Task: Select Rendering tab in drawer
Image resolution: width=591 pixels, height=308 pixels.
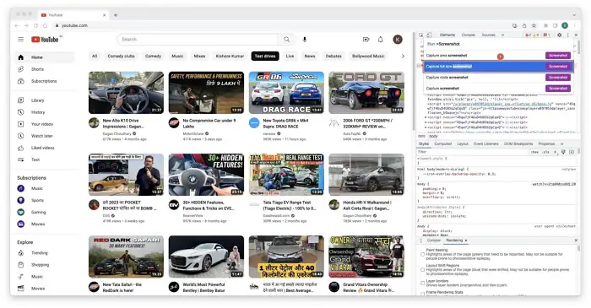Action: tap(454, 240)
